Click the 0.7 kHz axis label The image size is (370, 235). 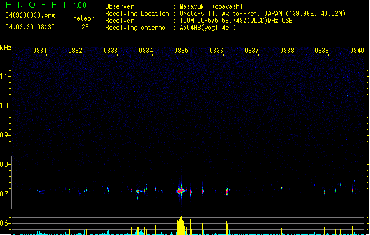pos(5,194)
